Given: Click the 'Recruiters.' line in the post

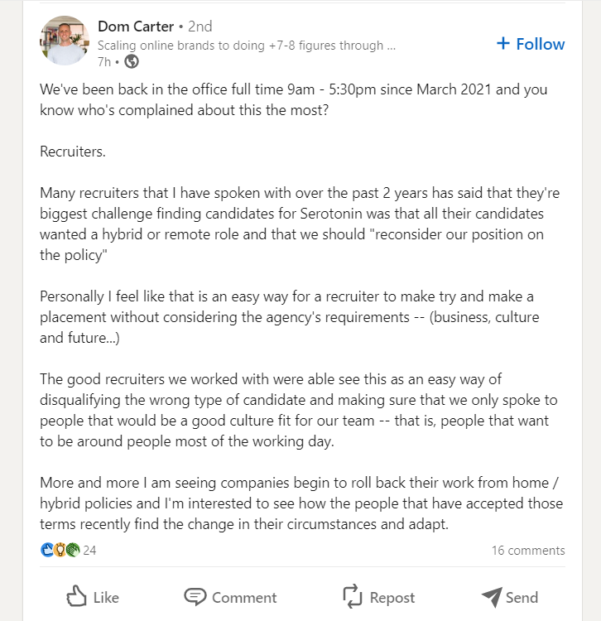Looking at the screenshot, I should [73, 152].
